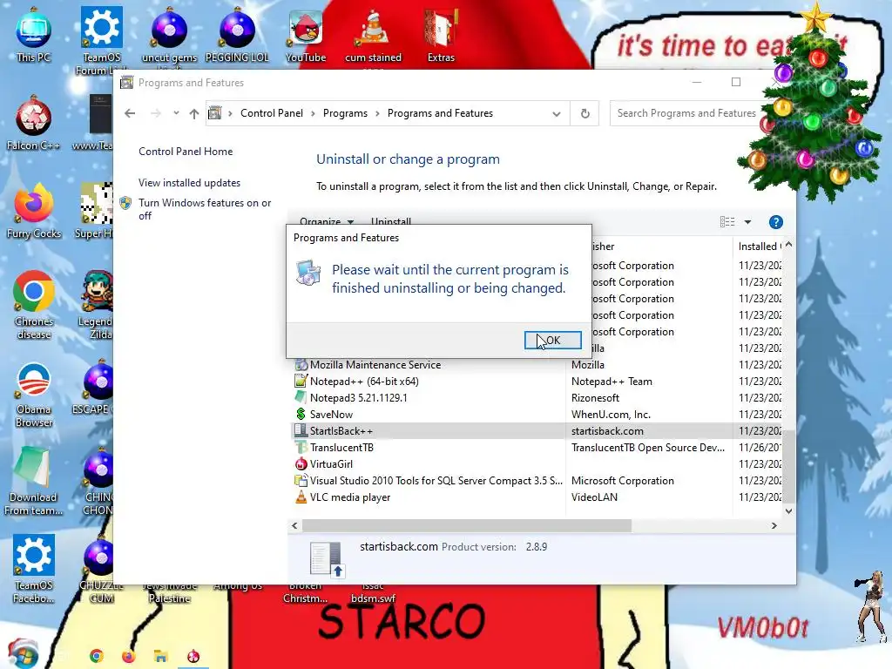
Task: Open the PEGGING LOL desktop icon
Action: tap(237, 35)
